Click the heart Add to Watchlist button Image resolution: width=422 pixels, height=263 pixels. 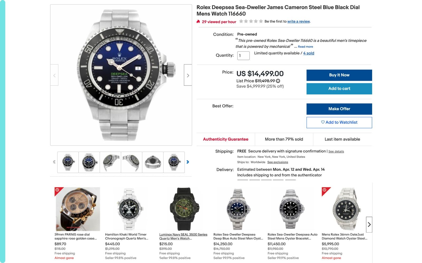(339, 122)
